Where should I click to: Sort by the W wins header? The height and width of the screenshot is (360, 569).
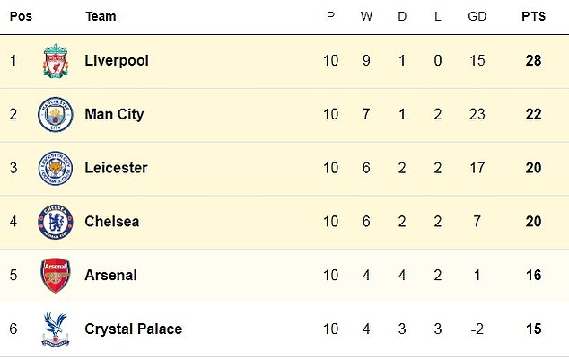366,16
